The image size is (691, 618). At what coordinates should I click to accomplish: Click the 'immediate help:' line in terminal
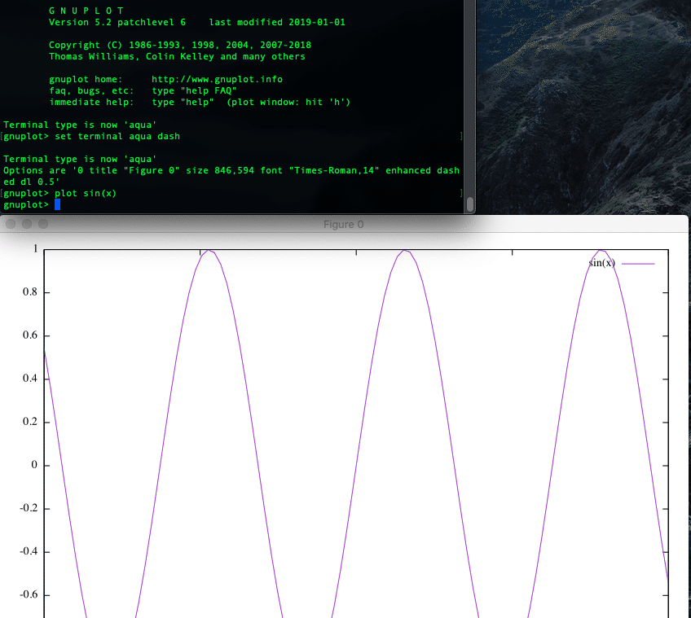(200, 103)
